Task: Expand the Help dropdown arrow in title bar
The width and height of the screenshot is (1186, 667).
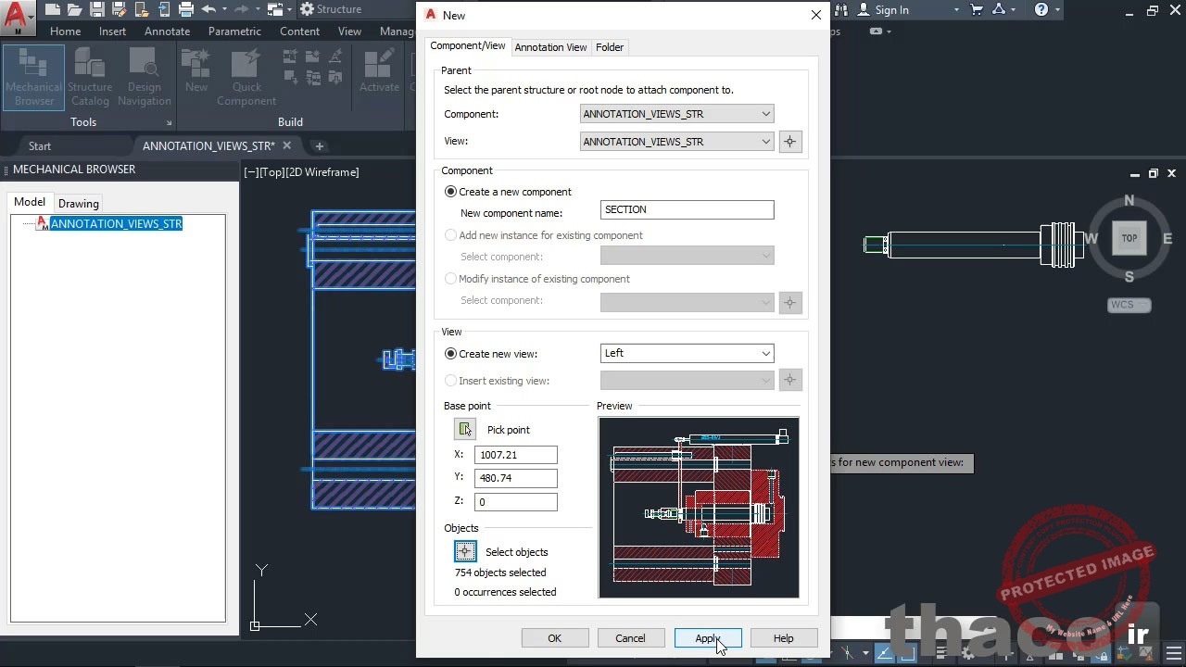Action: [x=1058, y=9]
